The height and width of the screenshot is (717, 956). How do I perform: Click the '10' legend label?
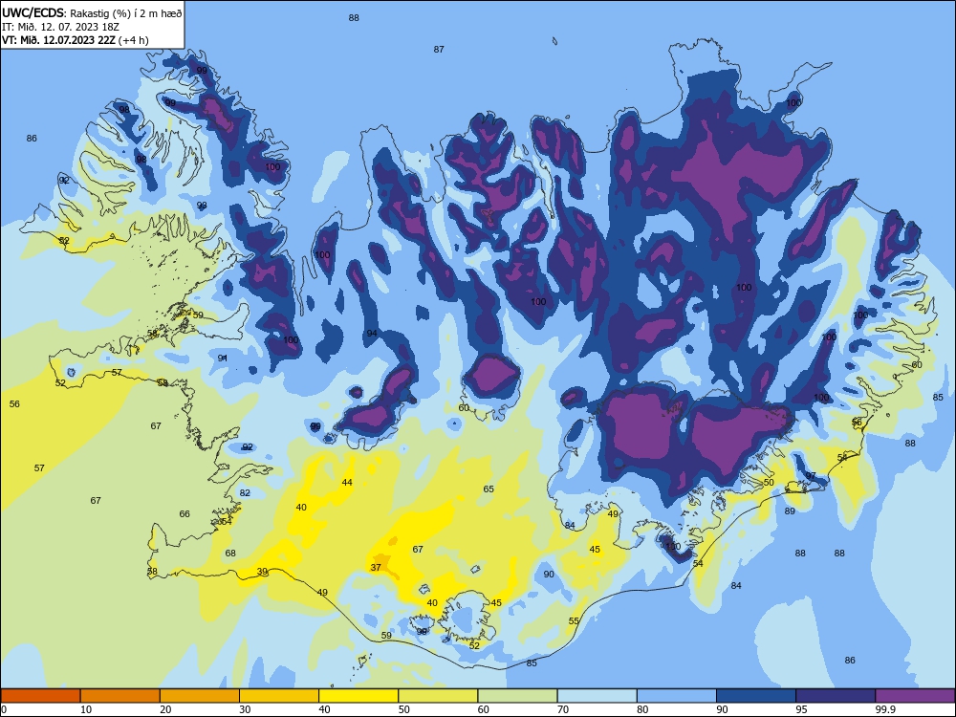point(86,709)
